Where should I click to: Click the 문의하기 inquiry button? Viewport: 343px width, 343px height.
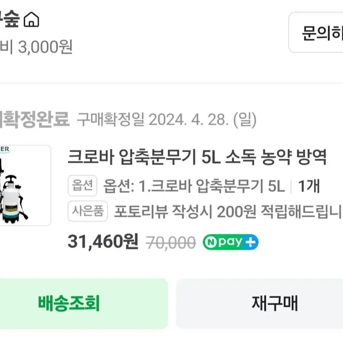[x=316, y=33]
